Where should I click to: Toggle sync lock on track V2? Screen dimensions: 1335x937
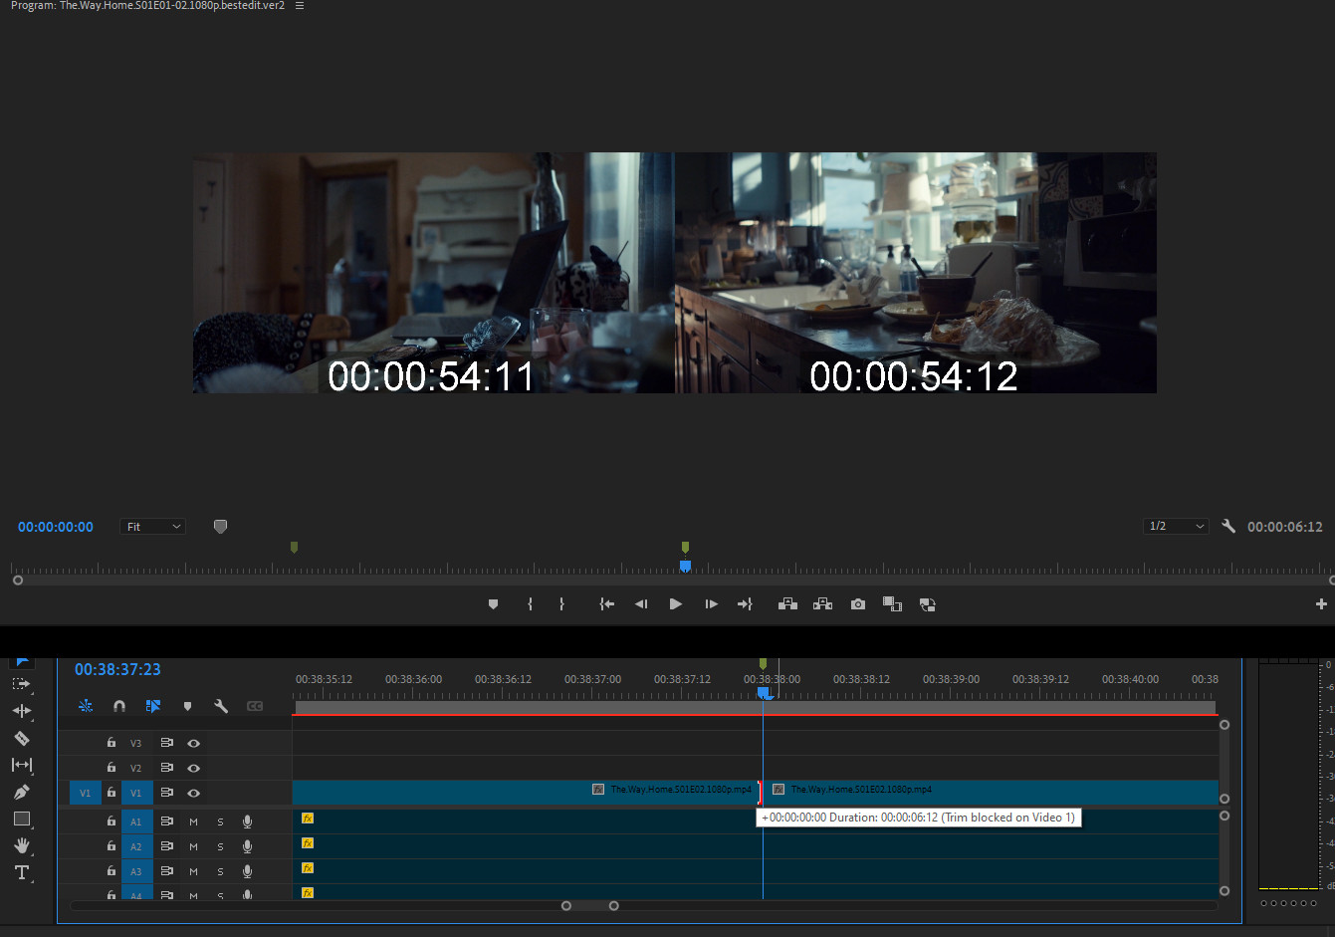pos(166,768)
